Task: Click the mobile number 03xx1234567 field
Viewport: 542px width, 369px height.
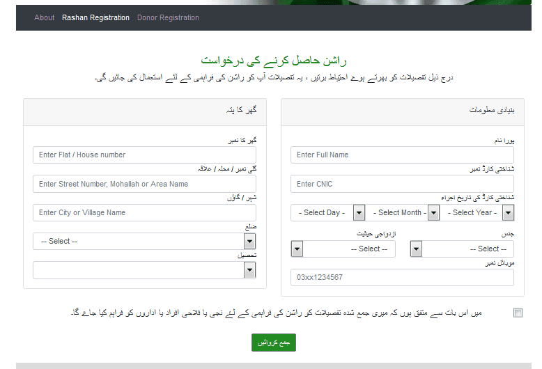Action: [x=402, y=277]
